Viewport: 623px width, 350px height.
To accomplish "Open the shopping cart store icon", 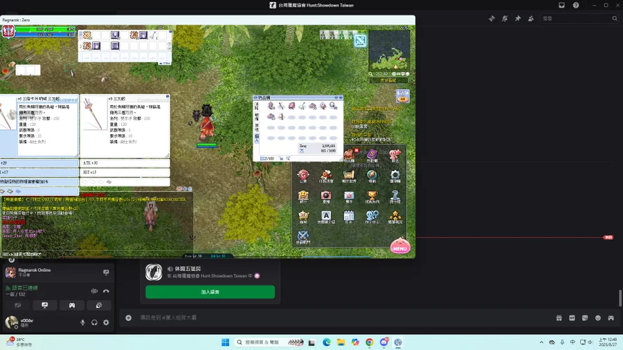I will 303,216.
